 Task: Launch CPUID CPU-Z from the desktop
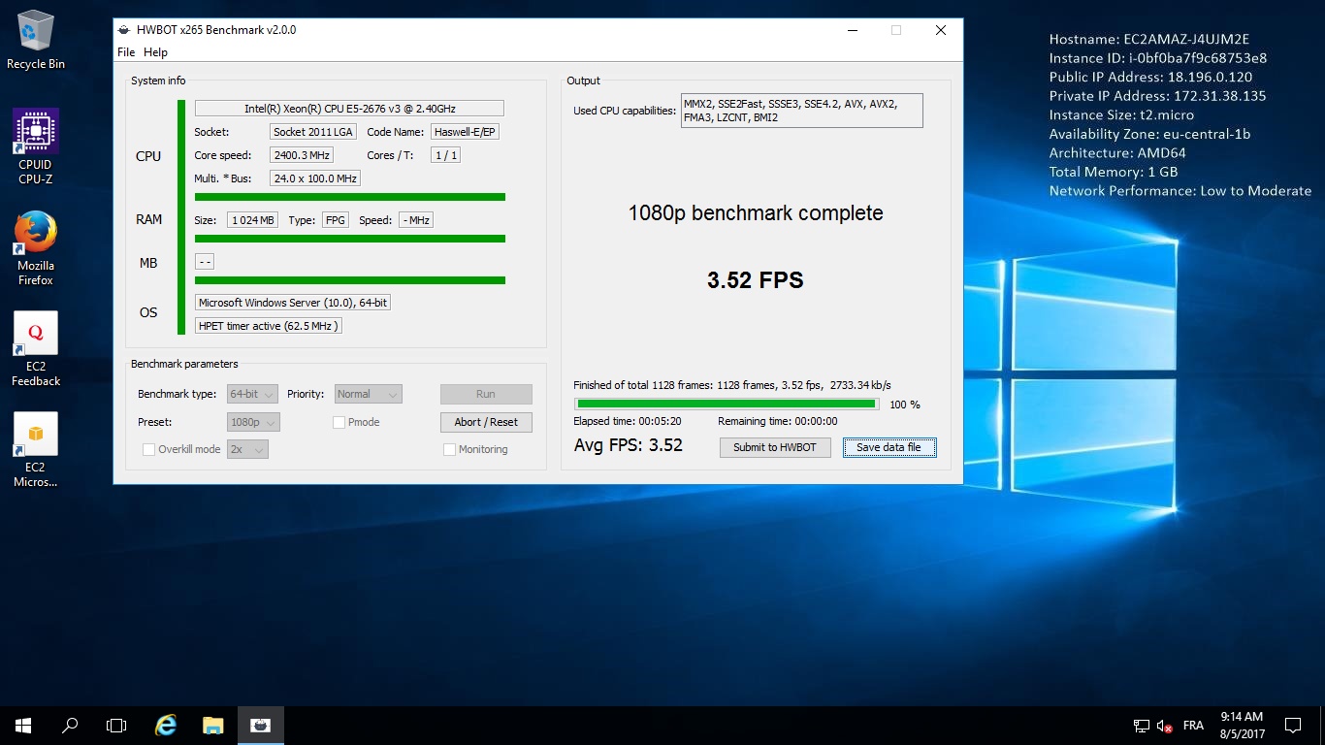[36, 146]
